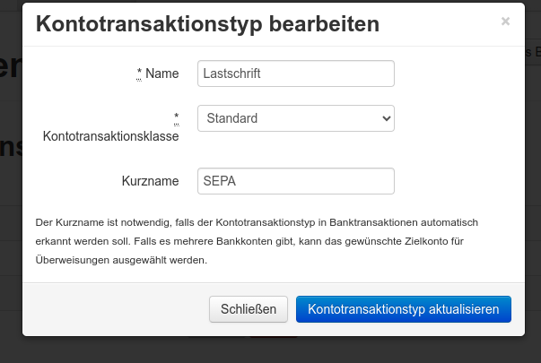Focus the Kurzname field containing SEPA
This screenshot has height=363, width=541.
click(x=295, y=181)
